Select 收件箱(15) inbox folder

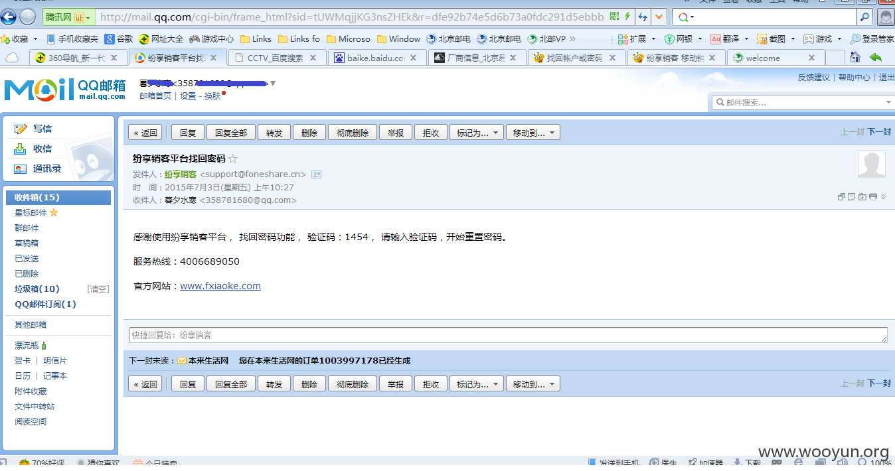[x=58, y=198]
